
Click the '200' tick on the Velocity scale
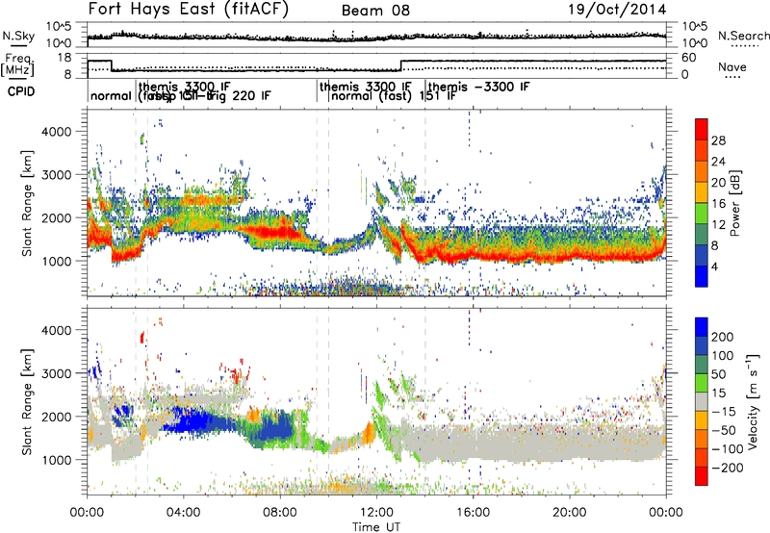point(723,337)
